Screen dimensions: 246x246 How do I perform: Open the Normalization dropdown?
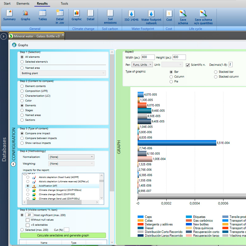pyautogui.click(x=71, y=157)
